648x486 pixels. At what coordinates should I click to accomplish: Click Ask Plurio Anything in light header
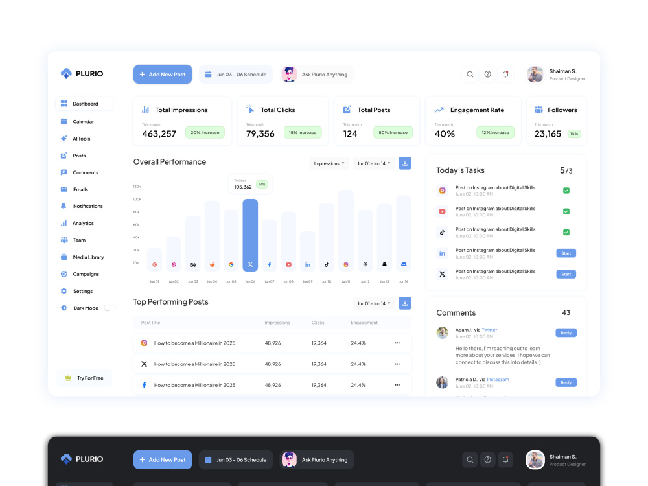pos(317,75)
